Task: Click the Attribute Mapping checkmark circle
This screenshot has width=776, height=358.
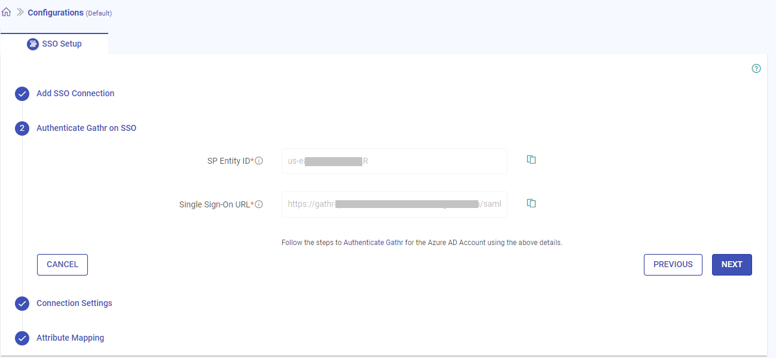Action: [22, 338]
